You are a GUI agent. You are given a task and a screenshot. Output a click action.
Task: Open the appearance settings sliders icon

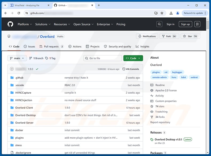[197, 24]
